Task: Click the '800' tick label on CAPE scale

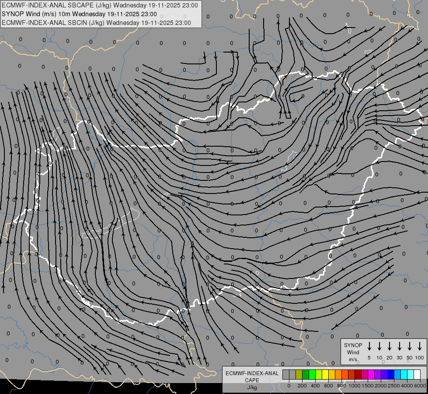Action: [x=341, y=386]
